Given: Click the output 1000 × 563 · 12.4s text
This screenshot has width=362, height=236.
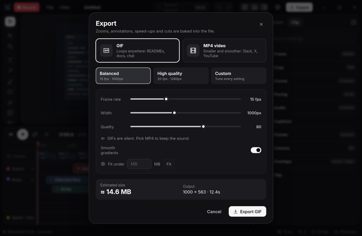Looking at the screenshot, I should pyautogui.click(x=201, y=192).
